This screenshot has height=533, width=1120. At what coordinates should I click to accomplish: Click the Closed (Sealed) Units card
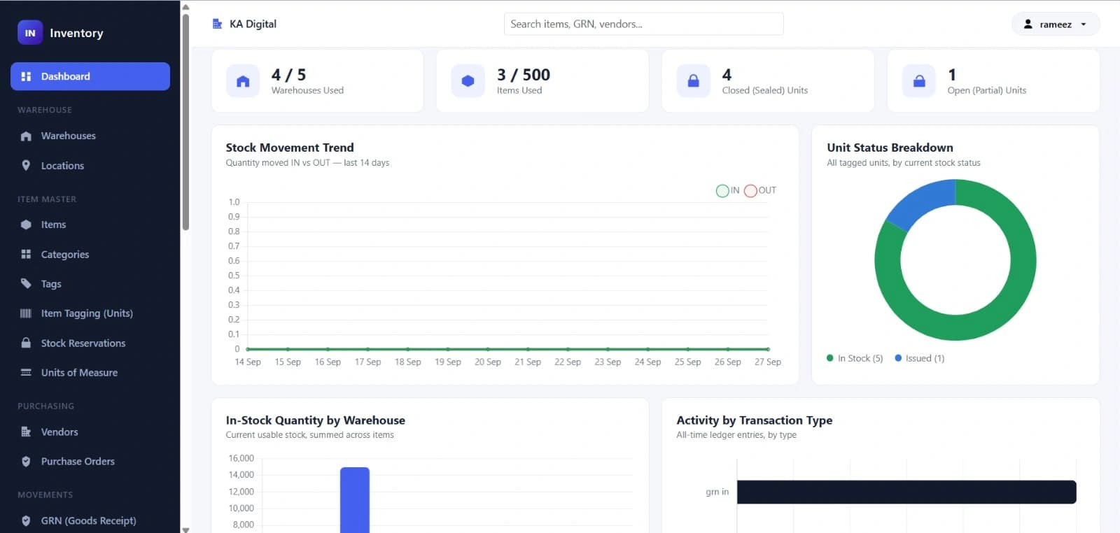point(768,80)
